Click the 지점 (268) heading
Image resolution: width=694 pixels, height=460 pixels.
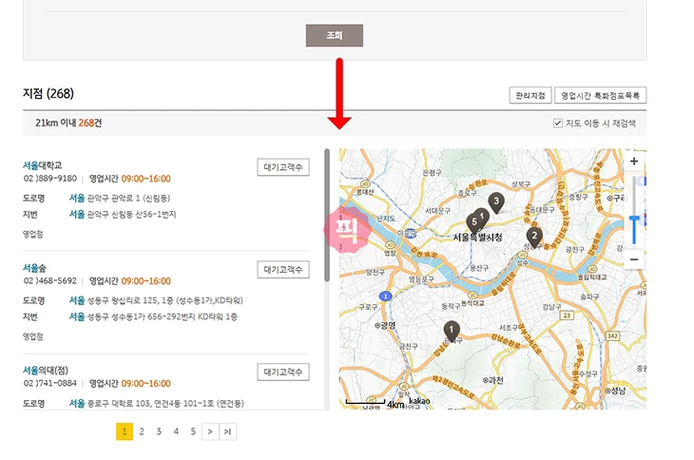click(x=48, y=93)
